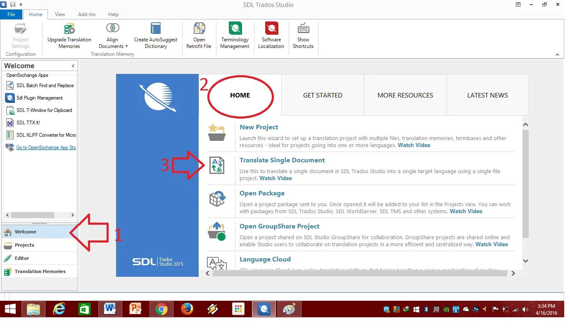The height and width of the screenshot is (328, 570).
Task: Open the File menu tab
Action: coord(11,14)
